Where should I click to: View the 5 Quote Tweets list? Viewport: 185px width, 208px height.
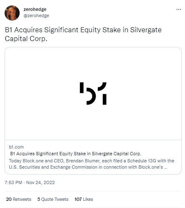point(53,199)
